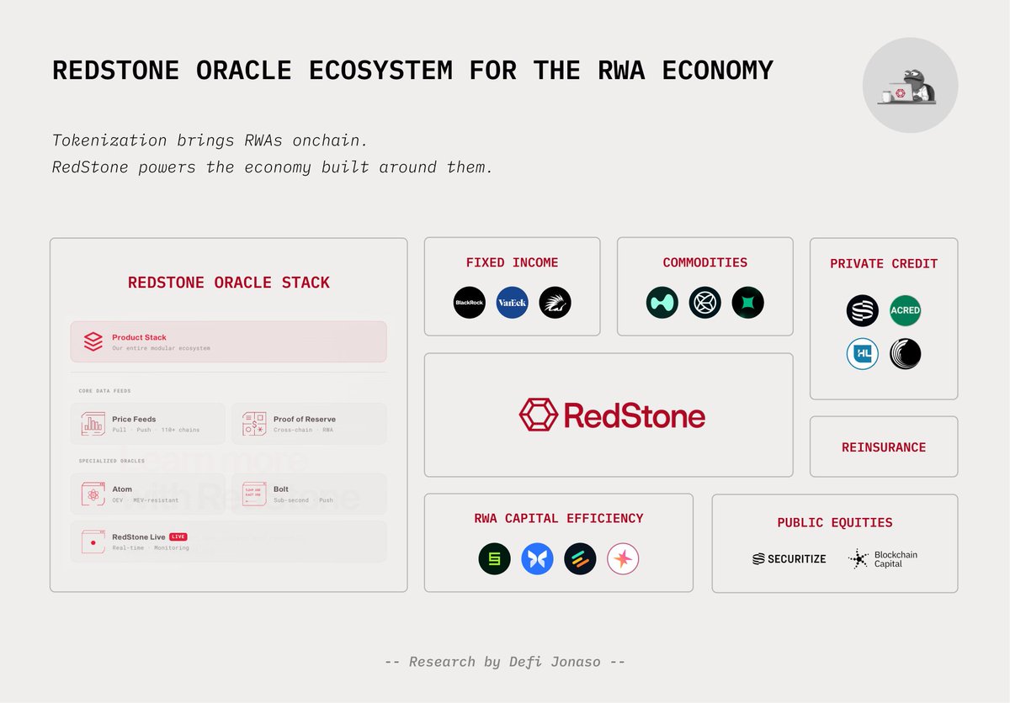
Task: Click the blue HL logo
Action: coord(863,353)
